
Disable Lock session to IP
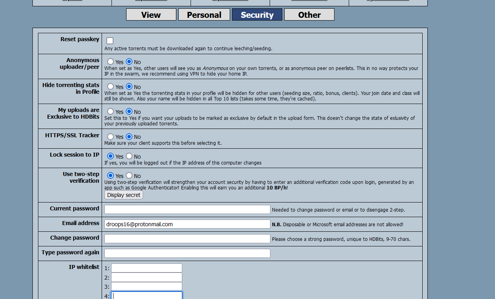pos(129,156)
